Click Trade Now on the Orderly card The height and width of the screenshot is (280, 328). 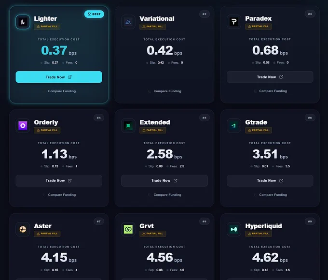[x=59, y=180]
